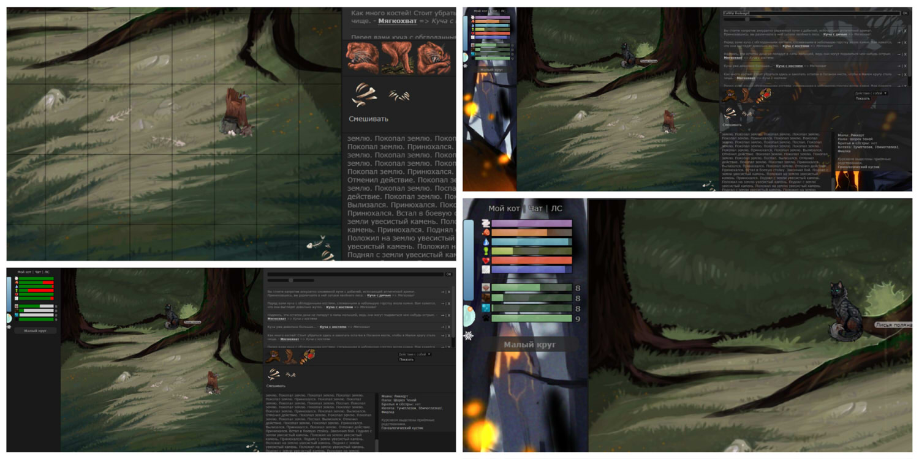The height and width of the screenshot is (459, 919).
Task: Click the chat slider handle in the green-bar screenshot
Action: click(x=291, y=280)
